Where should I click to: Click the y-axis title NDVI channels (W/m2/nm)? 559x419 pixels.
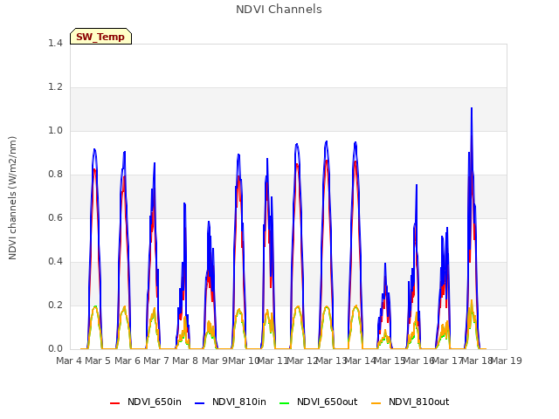pos(12,198)
